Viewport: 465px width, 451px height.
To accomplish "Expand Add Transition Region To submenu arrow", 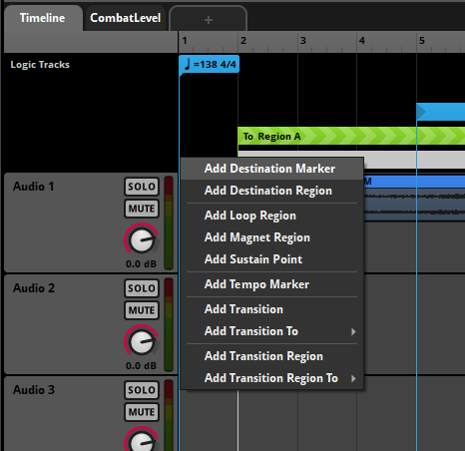I will (x=353, y=378).
